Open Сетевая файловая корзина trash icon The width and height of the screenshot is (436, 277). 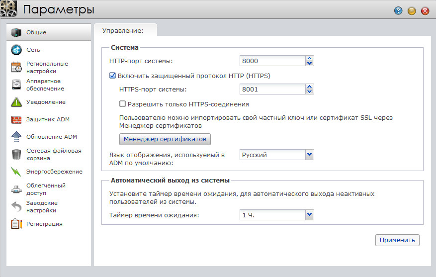(17, 154)
